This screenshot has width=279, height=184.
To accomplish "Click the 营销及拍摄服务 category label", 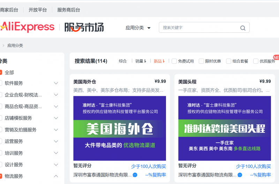I will coord(21,130).
